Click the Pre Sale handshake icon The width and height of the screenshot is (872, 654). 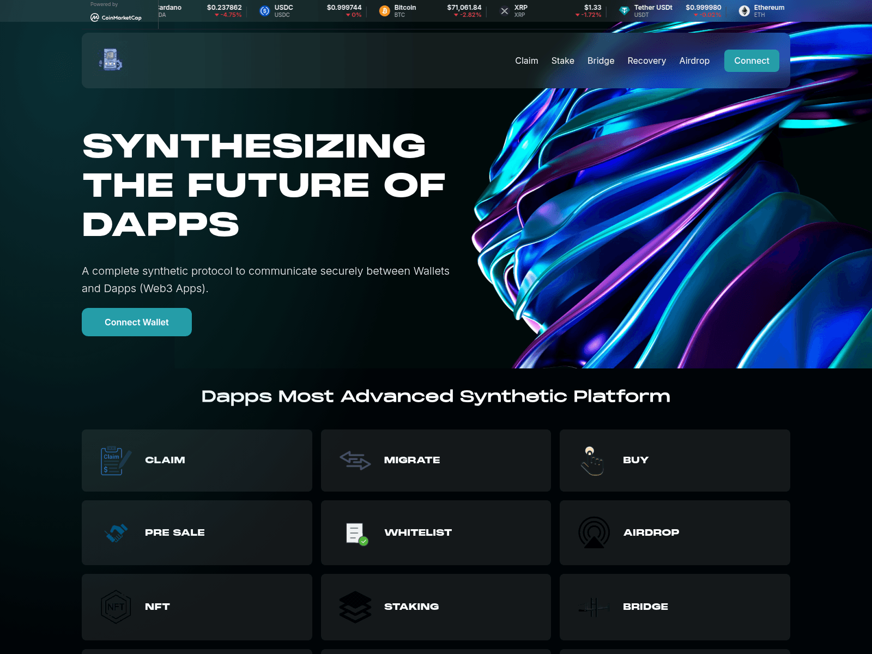(114, 532)
